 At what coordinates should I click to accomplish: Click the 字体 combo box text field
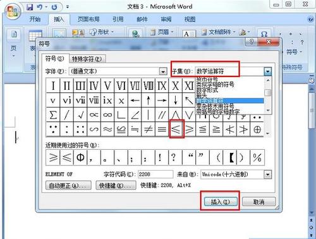pyautogui.click(x=114, y=71)
